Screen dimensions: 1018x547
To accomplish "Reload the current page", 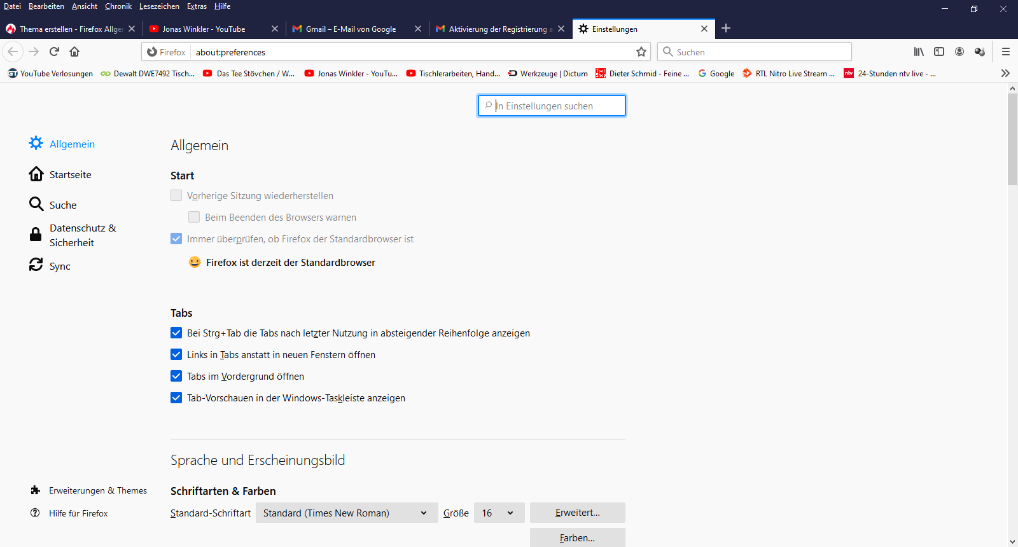I will [55, 52].
